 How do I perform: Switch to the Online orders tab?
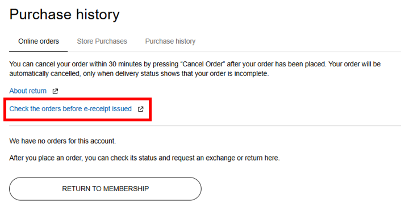[39, 41]
